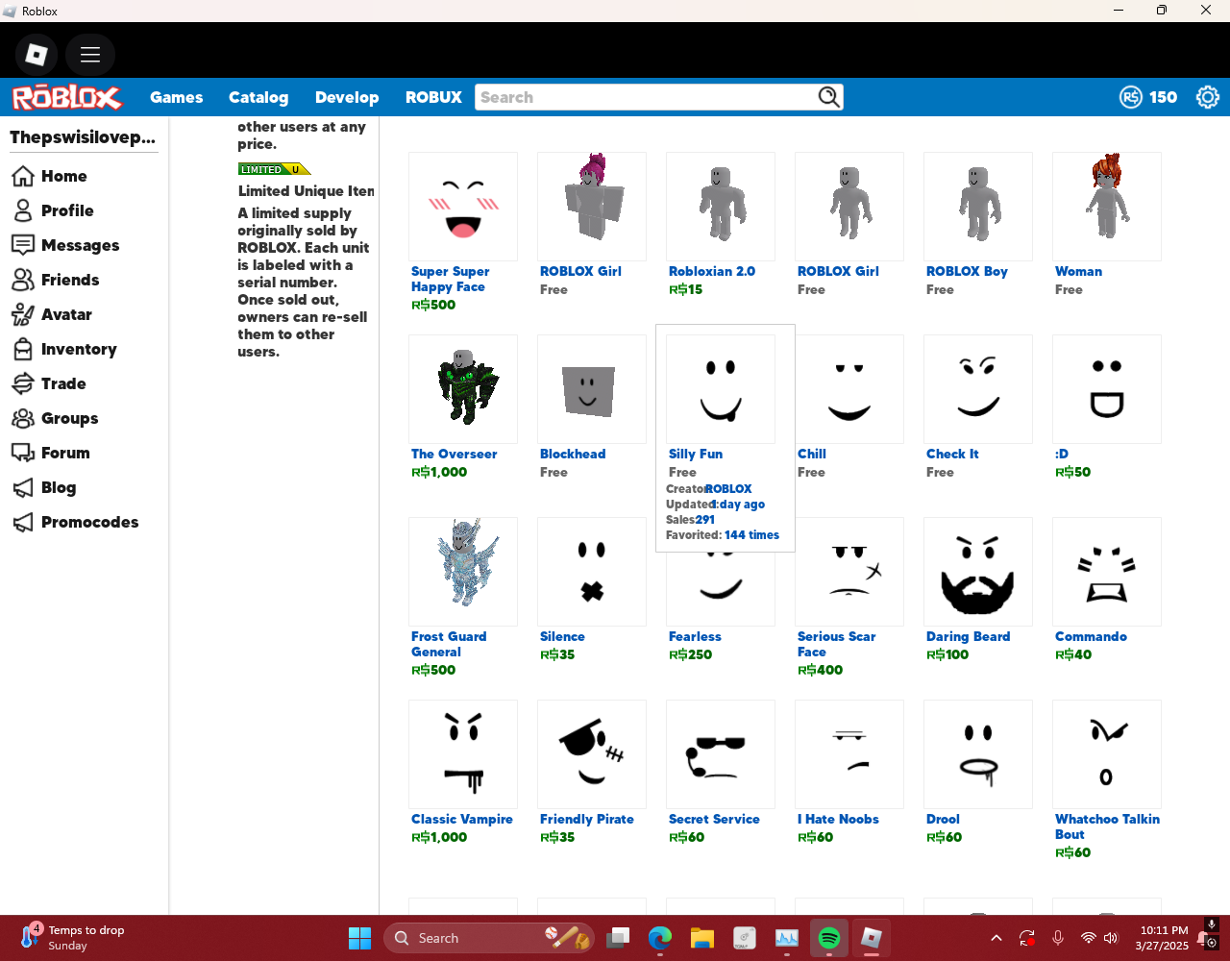Click the Groups icon in the sidebar
Screen dimensions: 1230x961
pos(23,418)
